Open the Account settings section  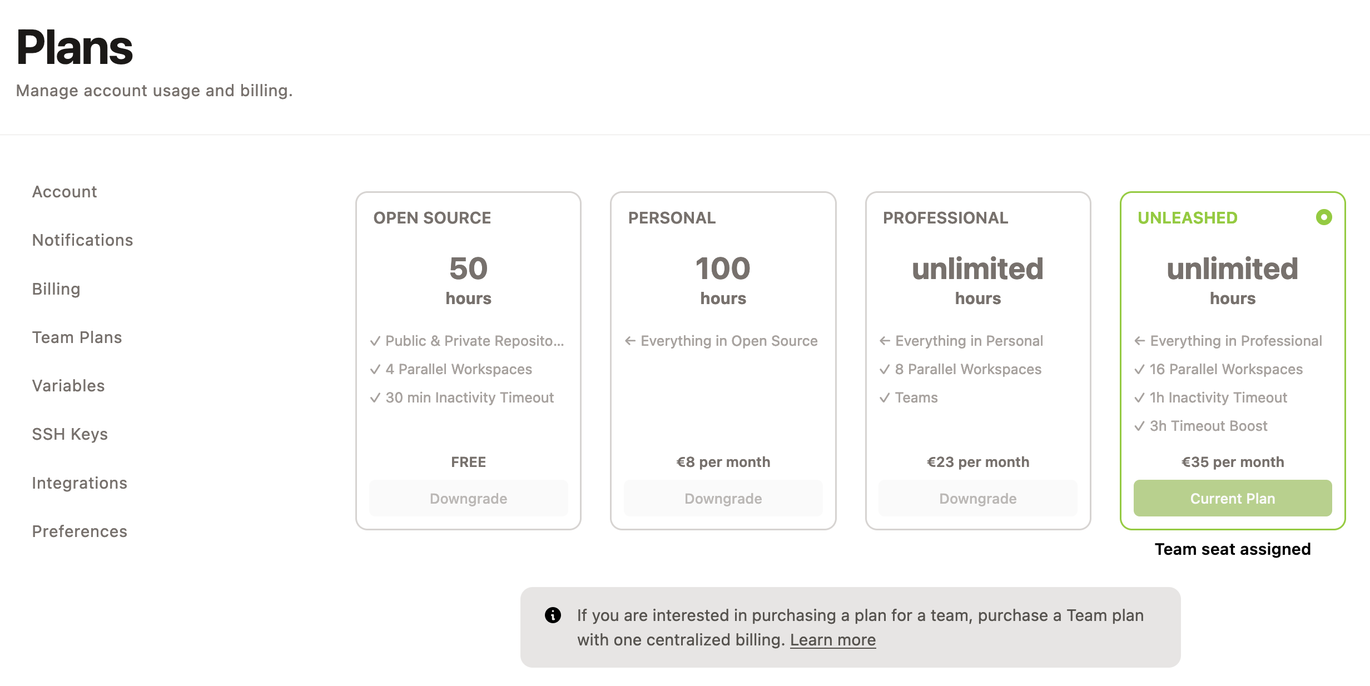tap(64, 191)
